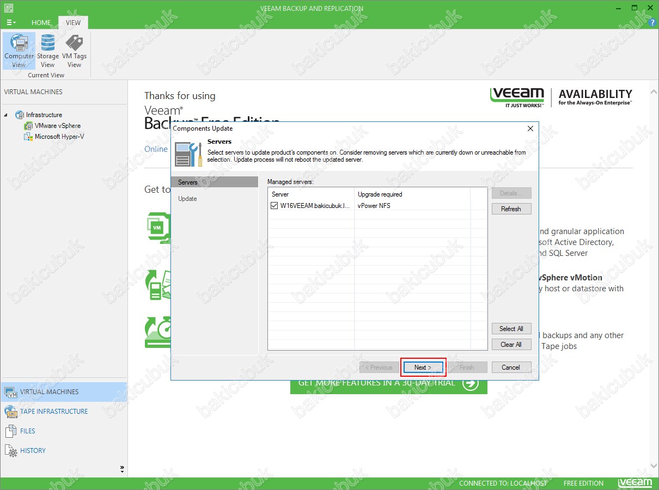Collapse the Infrastructure tree node
This screenshot has width=659, height=490.
click(7, 115)
